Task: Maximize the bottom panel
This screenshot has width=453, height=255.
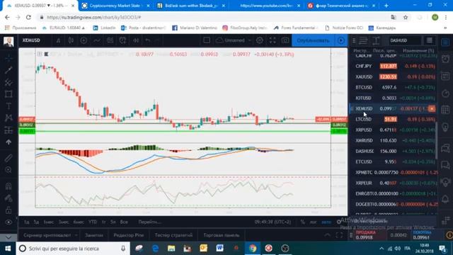Action: tap(339, 235)
